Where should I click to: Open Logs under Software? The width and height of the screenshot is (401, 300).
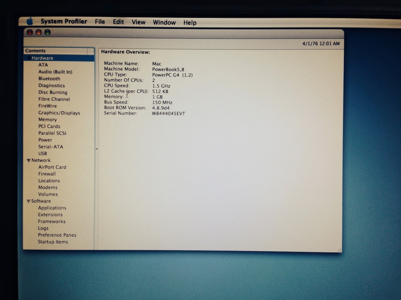pyautogui.click(x=43, y=228)
